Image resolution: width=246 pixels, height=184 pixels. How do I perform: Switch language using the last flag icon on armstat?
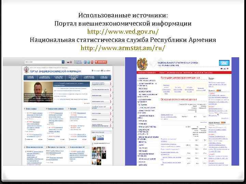coord(228,69)
